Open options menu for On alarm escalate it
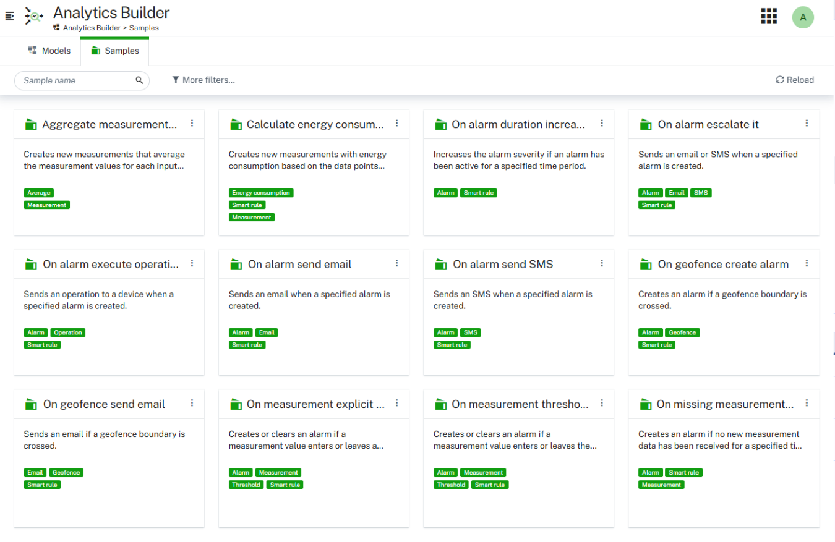Image resolution: width=835 pixels, height=542 pixels. point(807,124)
